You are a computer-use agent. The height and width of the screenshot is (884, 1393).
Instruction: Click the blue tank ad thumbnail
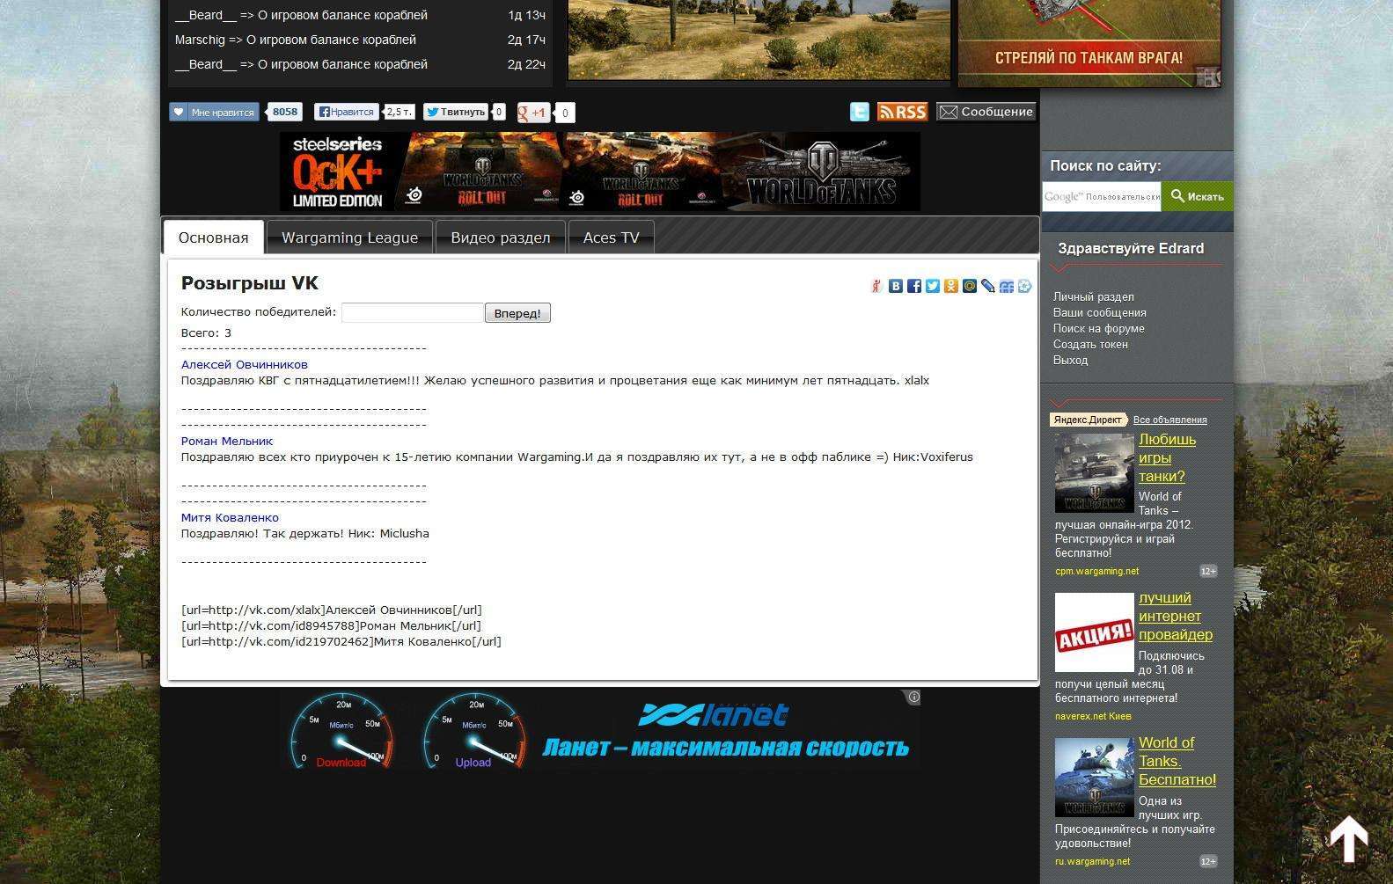pos(1095,778)
